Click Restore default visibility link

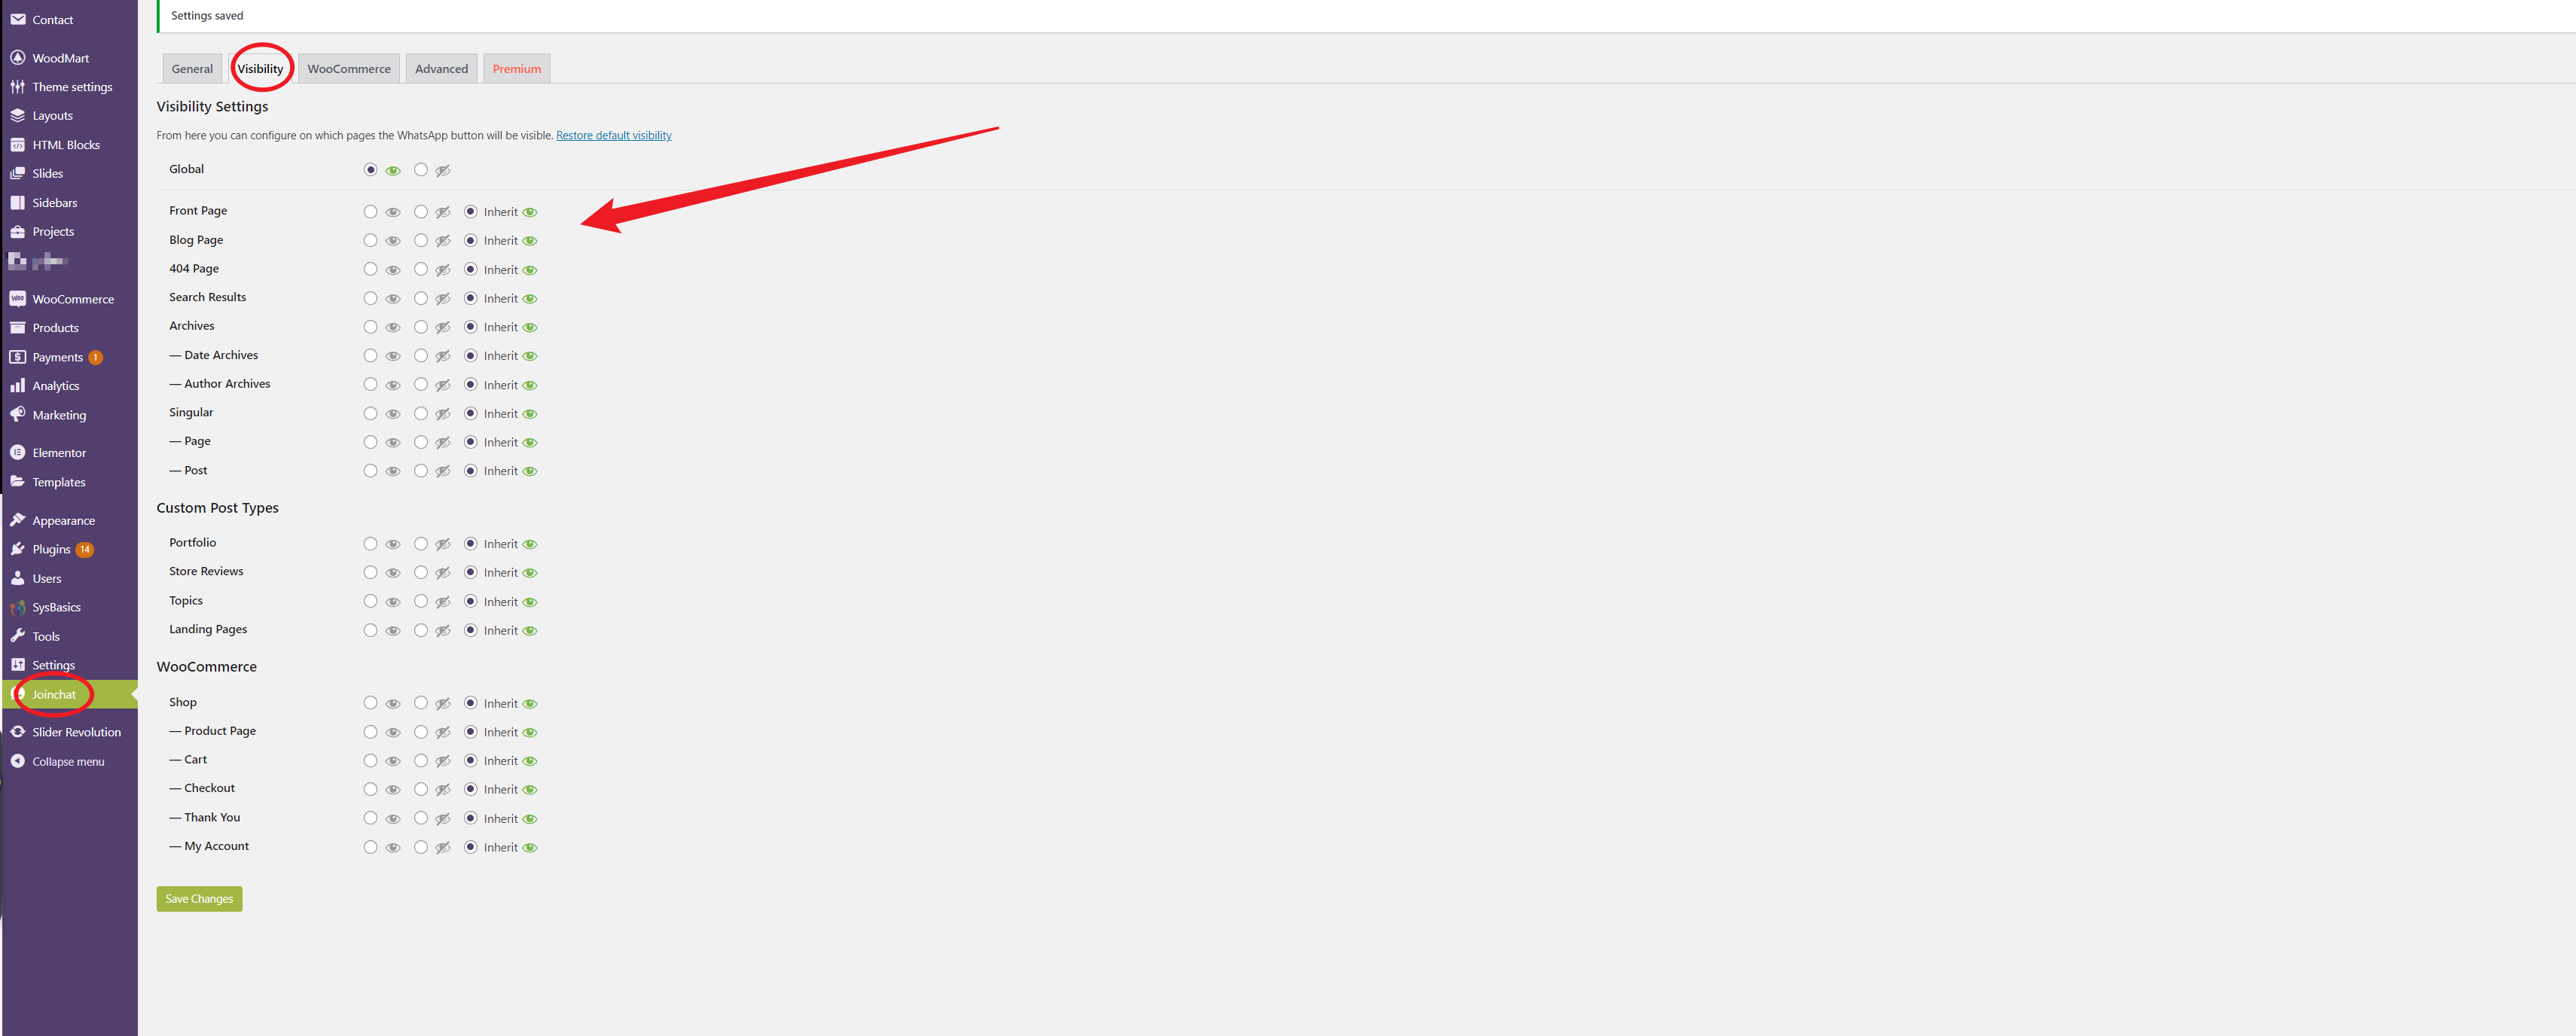(615, 135)
